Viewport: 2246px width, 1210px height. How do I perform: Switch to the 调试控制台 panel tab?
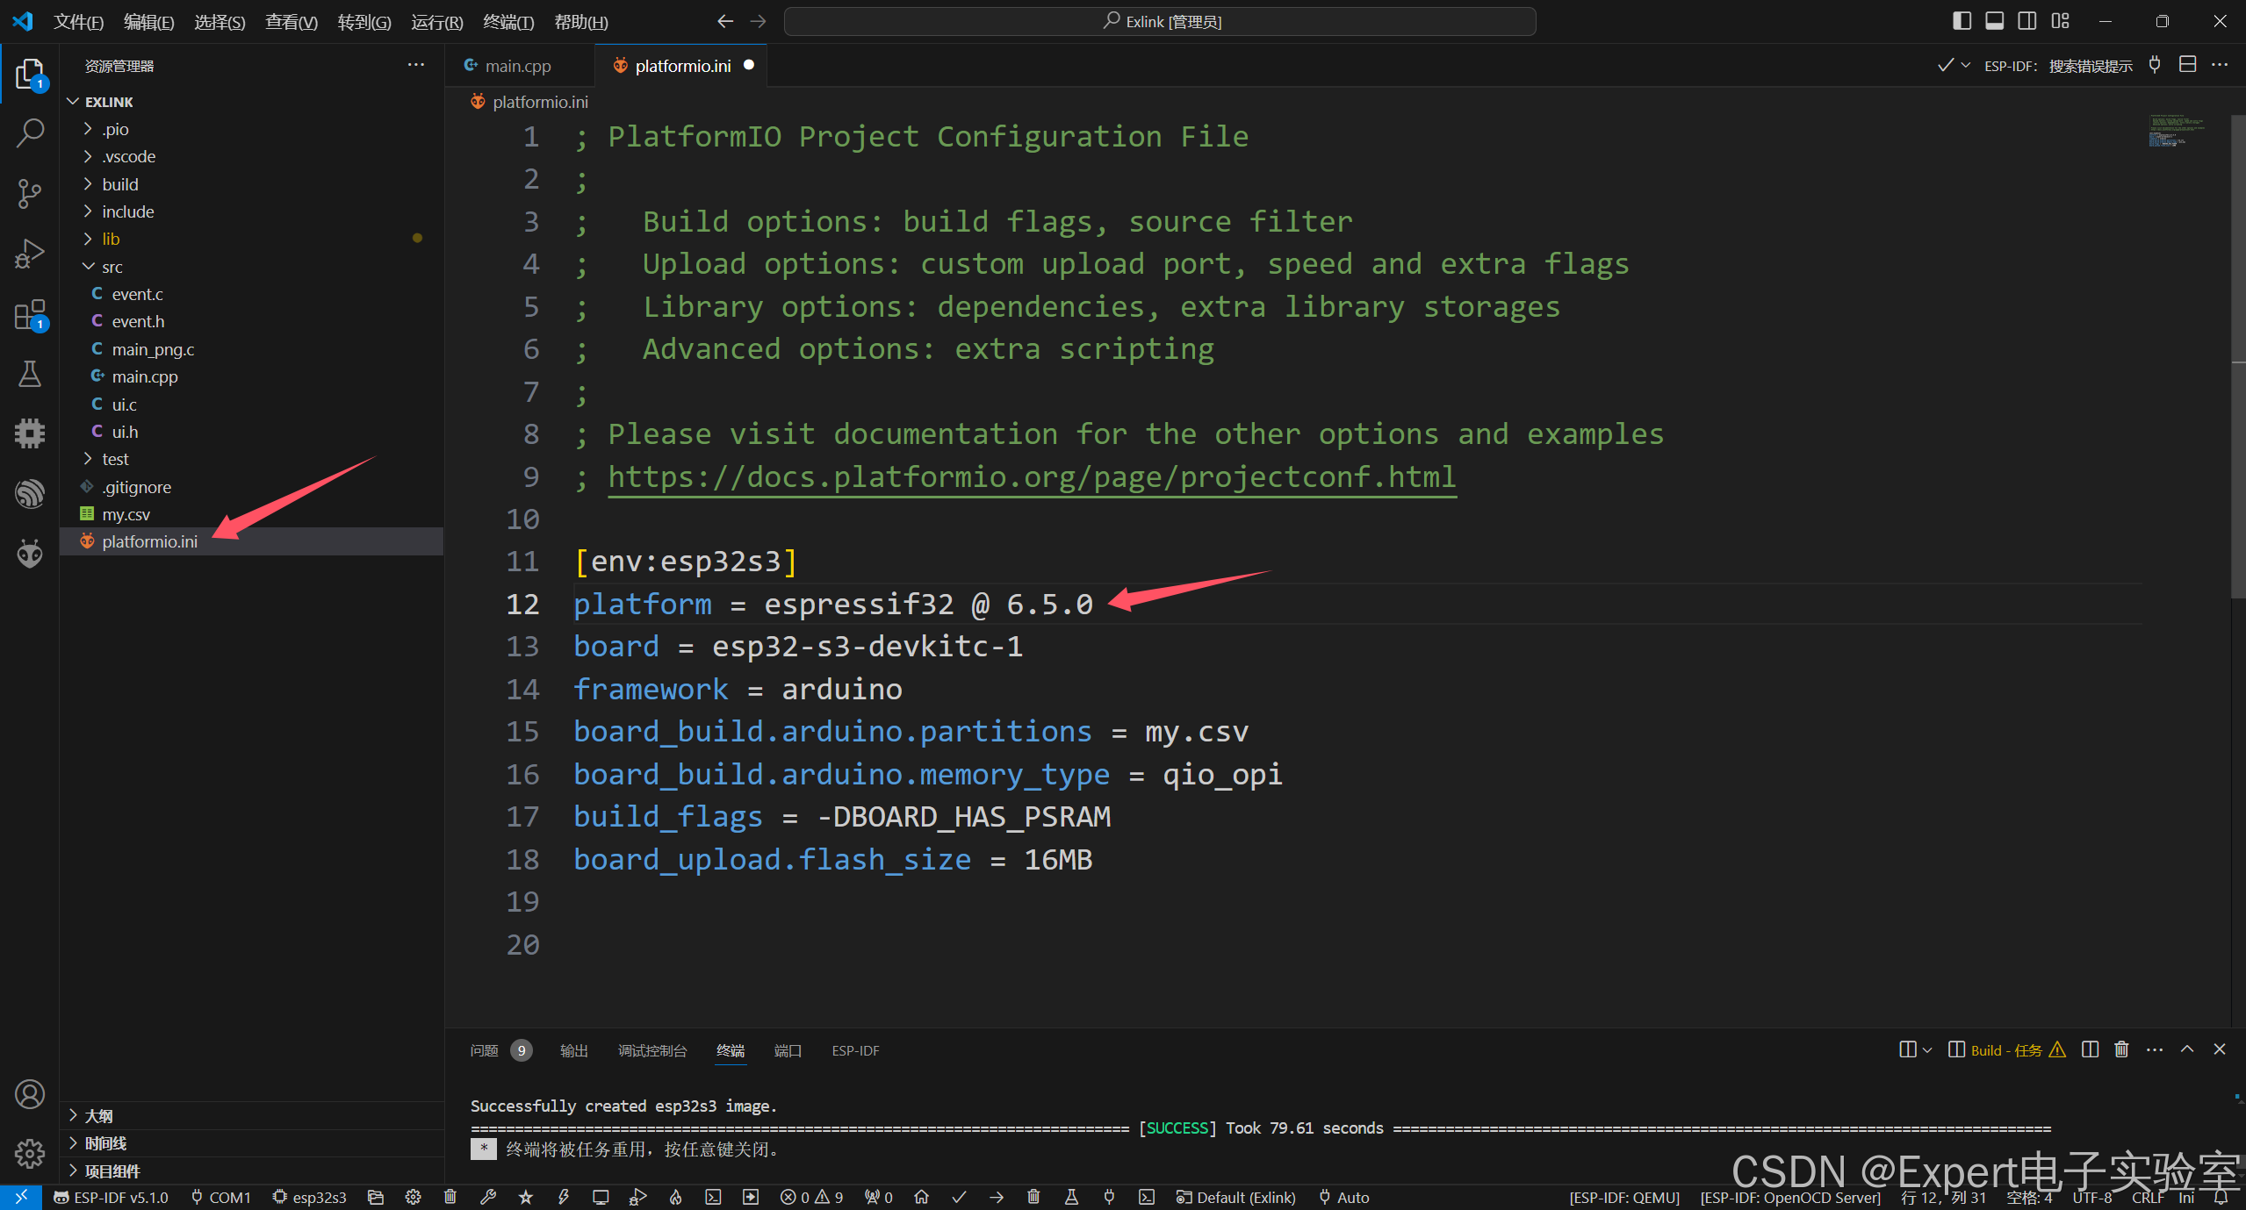652,1050
